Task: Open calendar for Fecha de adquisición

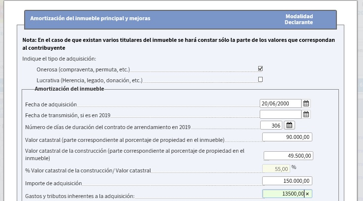Action: tap(306, 103)
